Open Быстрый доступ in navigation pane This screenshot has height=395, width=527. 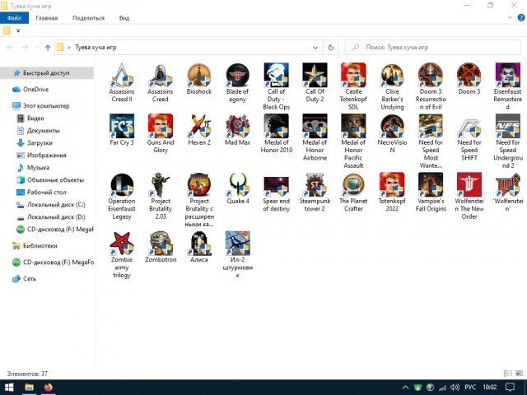tap(47, 73)
